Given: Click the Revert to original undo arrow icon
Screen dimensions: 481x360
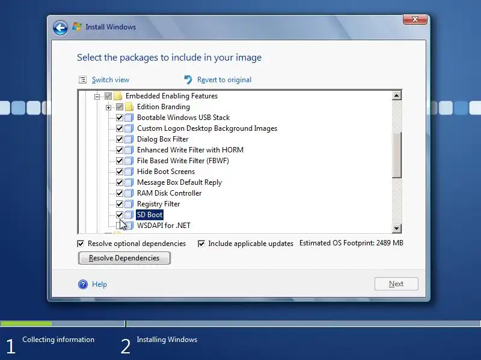Looking at the screenshot, I should tap(188, 80).
